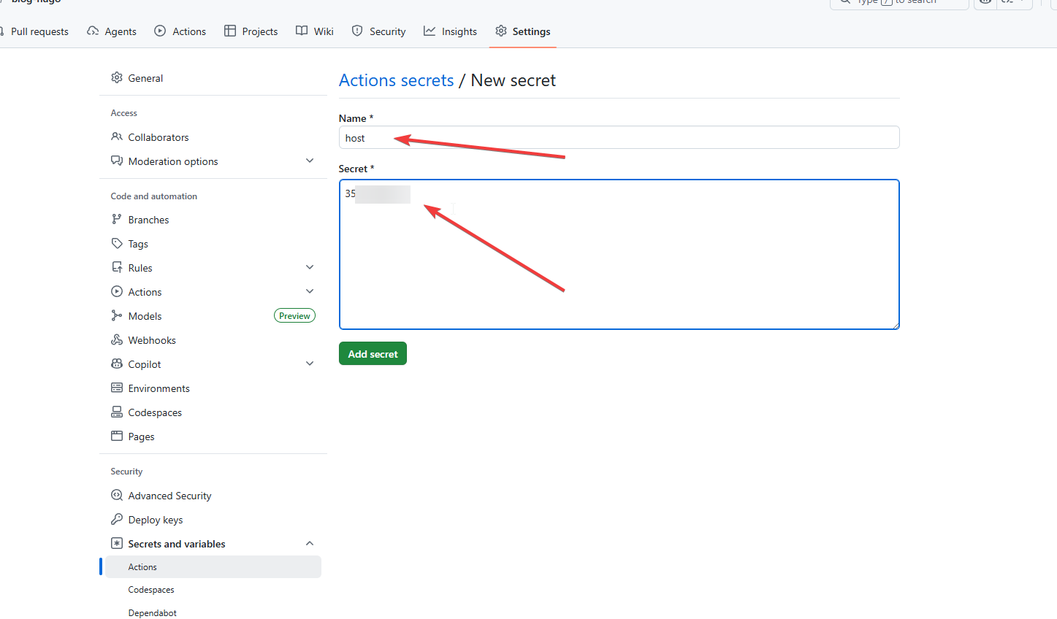Click the Pages icon in sidebar
Viewport: 1057px width, 619px height.
tap(117, 437)
